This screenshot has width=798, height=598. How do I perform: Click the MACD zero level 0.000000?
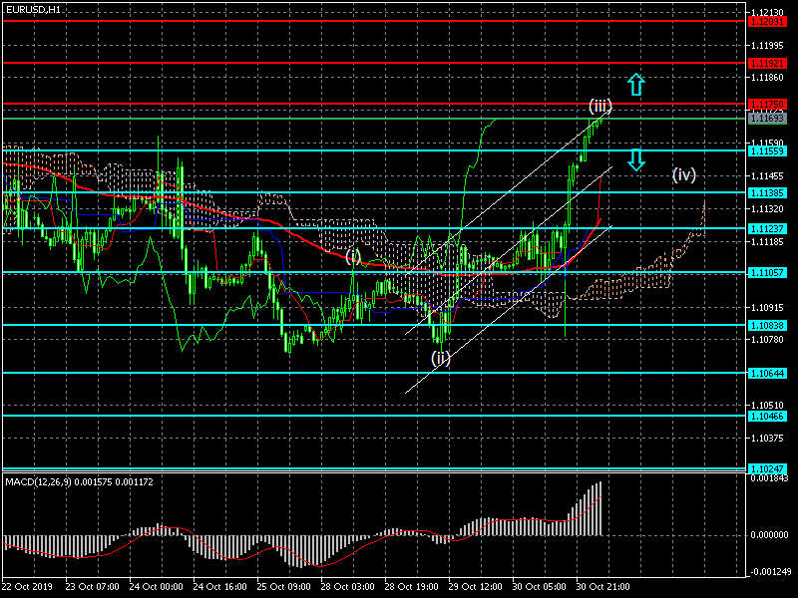point(769,535)
